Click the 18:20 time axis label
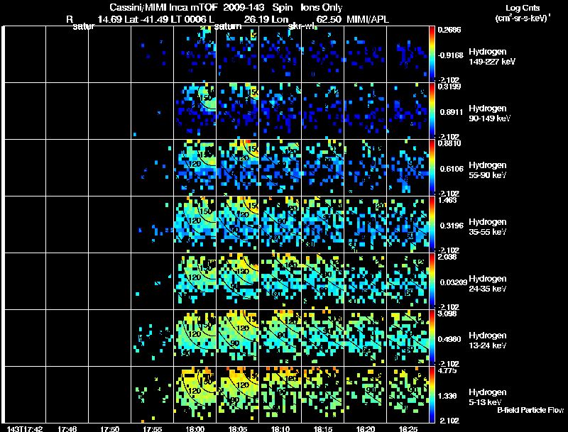This screenshot has width=568, height=432. (366, 429)
